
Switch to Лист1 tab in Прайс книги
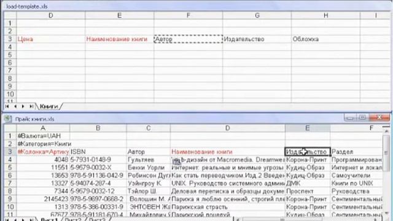click(x=49, y=220)
